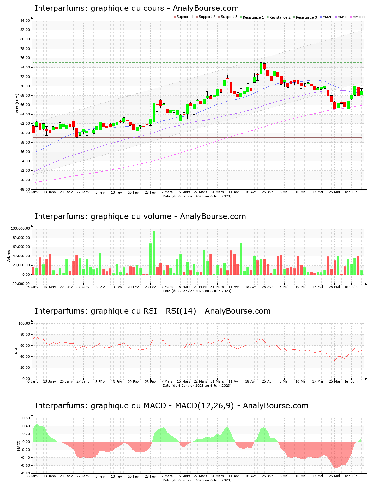Viewport: 379px width, 489px height.
Task: Click '11 Avr' date under volume chart
Action: click(x=234, y=287)
